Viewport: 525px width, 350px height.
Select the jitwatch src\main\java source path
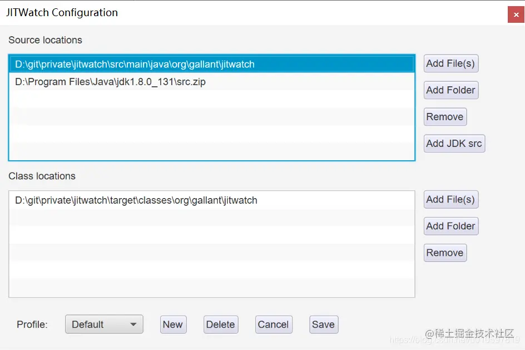coord(211,65)
